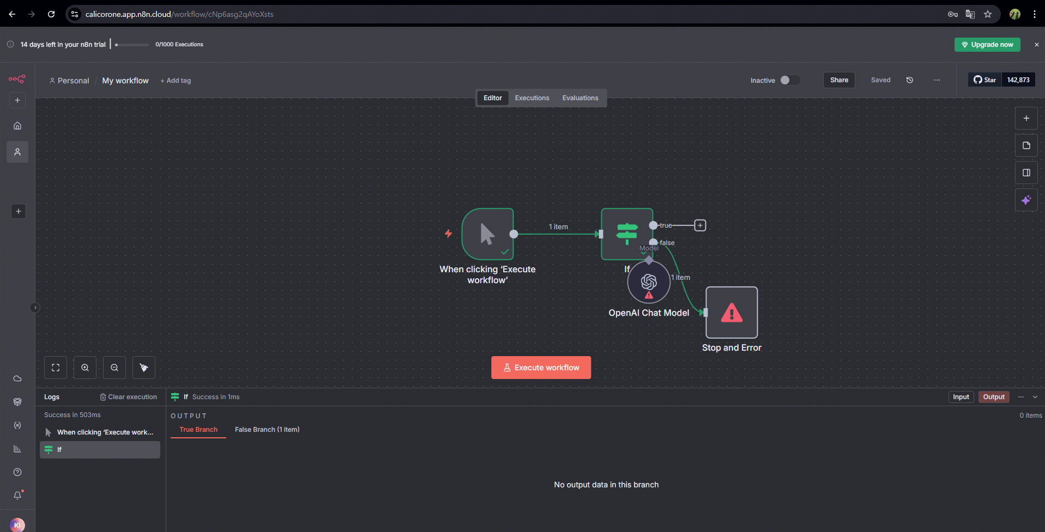The height and width of the screenshot is (532, 1045).
Task: Switch to the Editor tab
Action: [493, 98]
